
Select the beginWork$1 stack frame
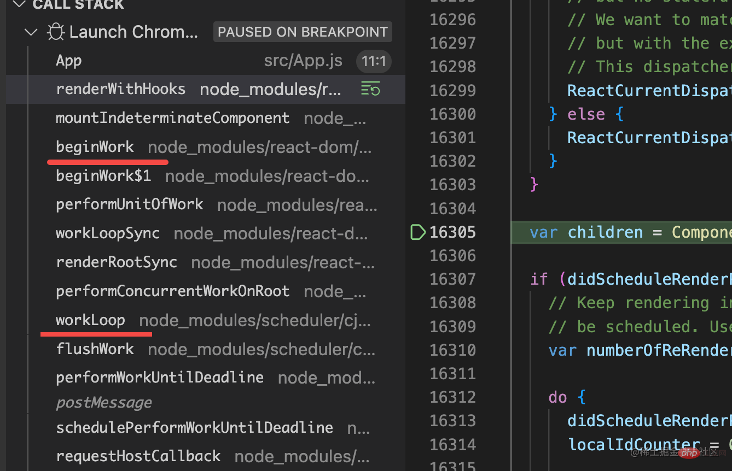pos(206,176)
